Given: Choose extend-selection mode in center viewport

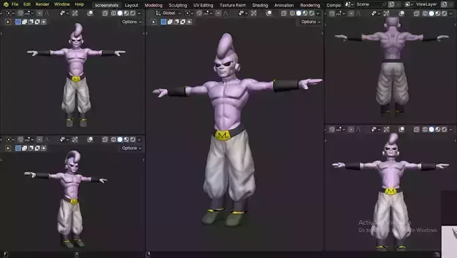Looking at the screenshot, I should [x=170, y=22].
